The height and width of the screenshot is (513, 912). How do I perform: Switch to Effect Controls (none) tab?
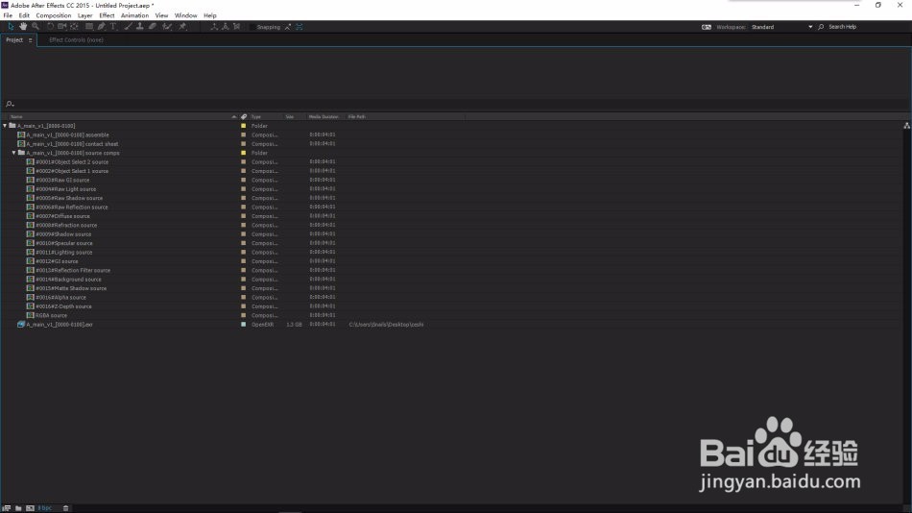[x=76, y=40]
